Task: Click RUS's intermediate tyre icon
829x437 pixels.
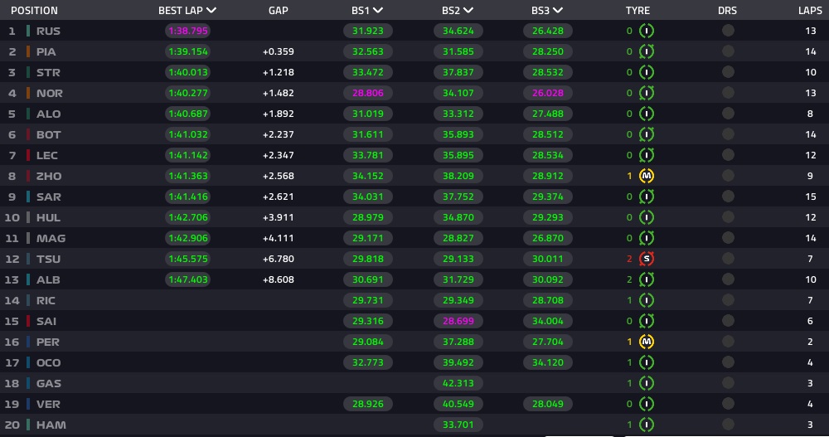Action: [646, 31]
